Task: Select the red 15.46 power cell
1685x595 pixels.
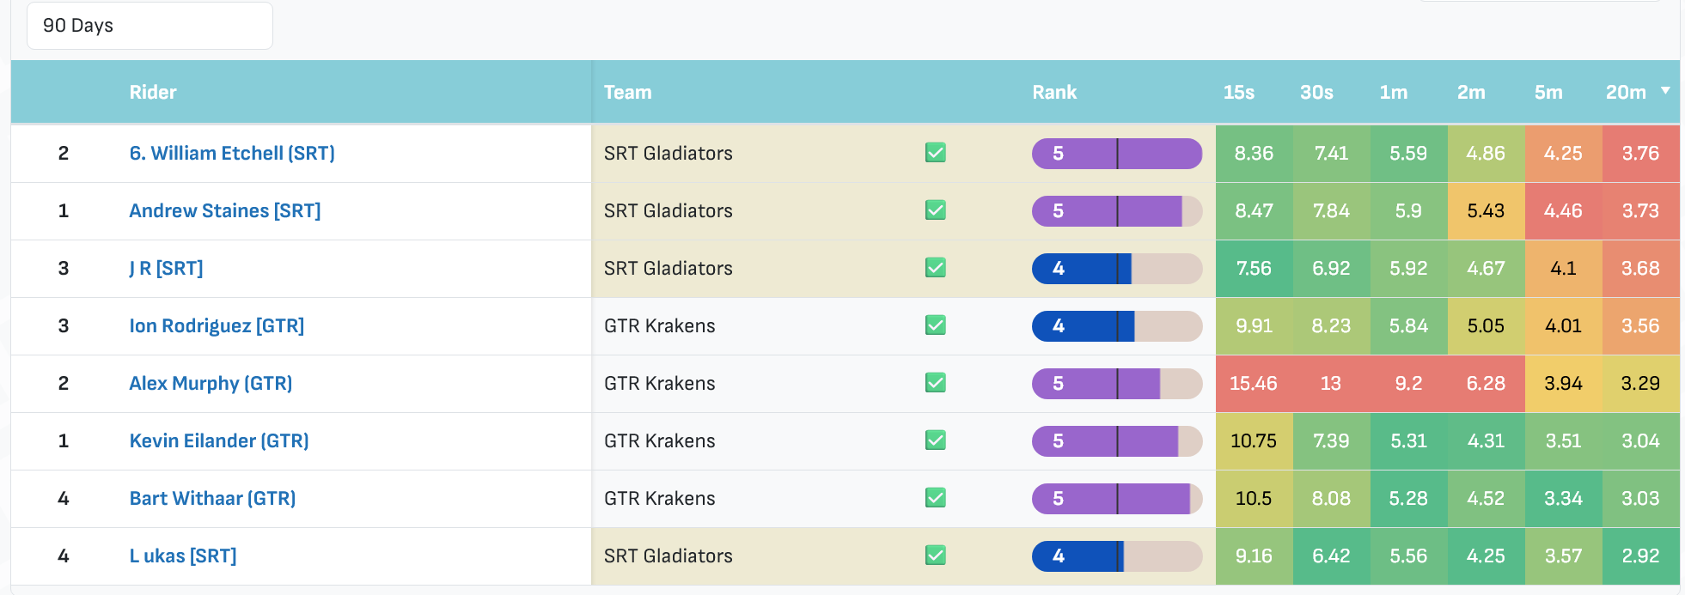Action: coord(1254,383)
